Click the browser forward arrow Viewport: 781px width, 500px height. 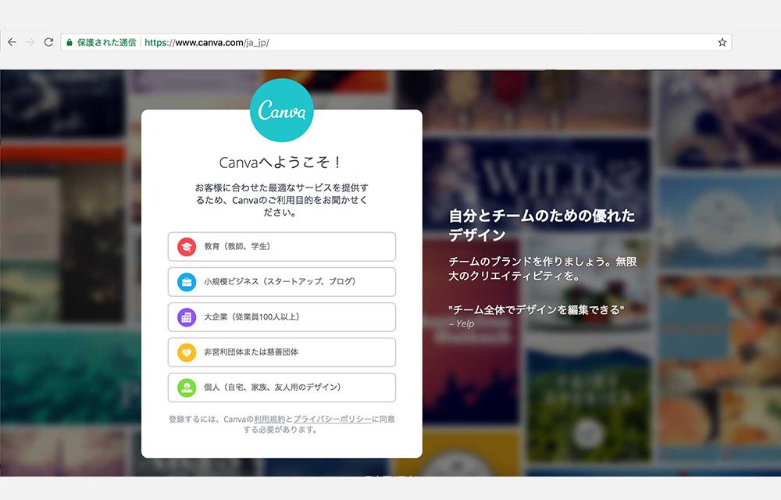[30, 42]
